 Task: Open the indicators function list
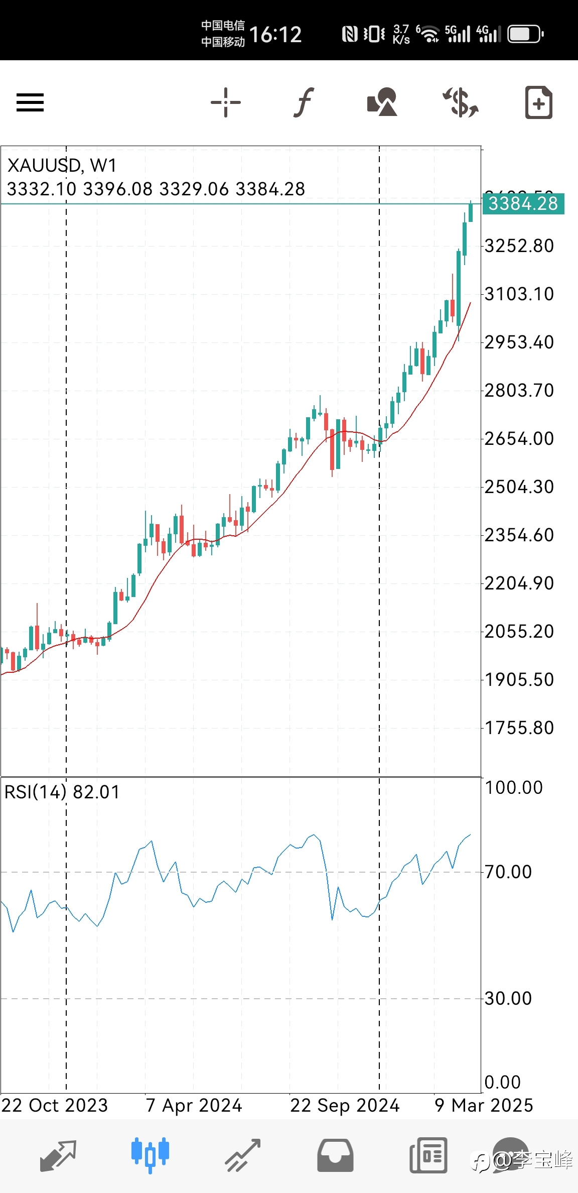click(304, 102)
